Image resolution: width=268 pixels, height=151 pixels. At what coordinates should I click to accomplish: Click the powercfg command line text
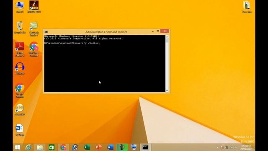(72, 43)
